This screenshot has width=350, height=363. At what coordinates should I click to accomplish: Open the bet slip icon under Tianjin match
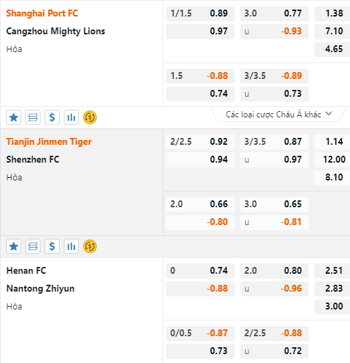[x=33, y=246]
